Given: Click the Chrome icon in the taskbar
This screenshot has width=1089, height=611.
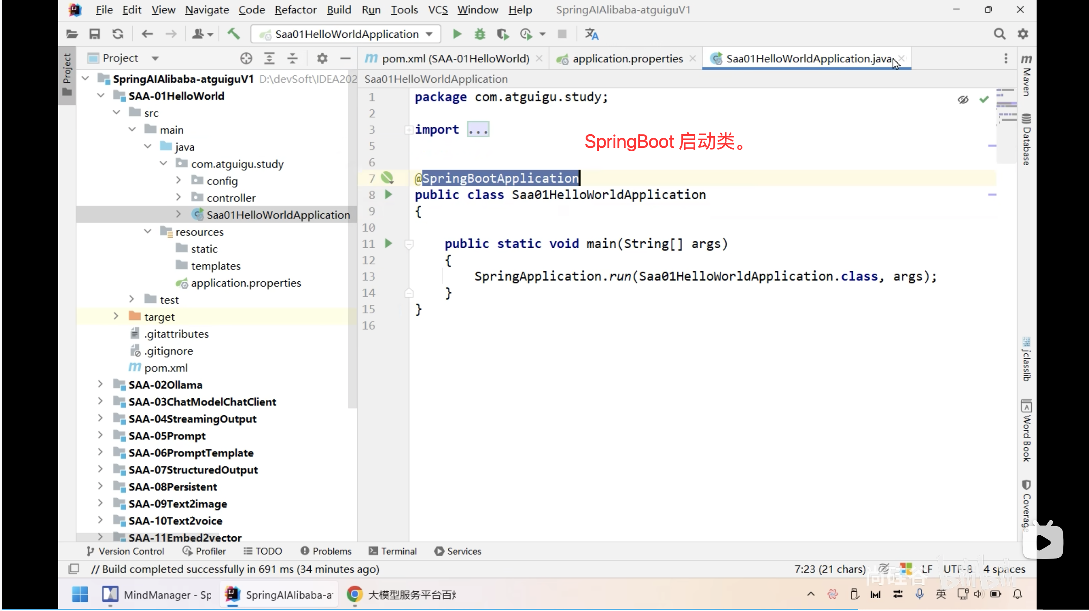Looking at the screenshot, I should coord(355,594).
